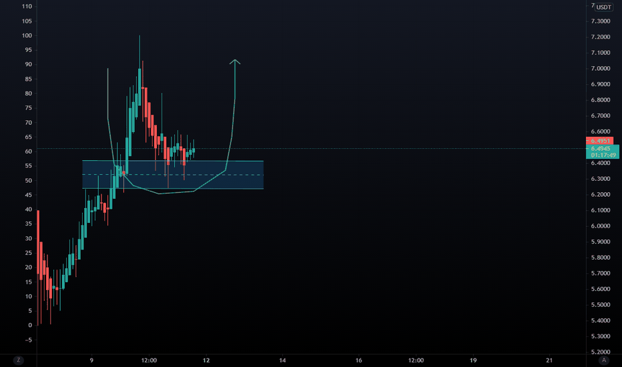Click the 6.6000 price axis label

tap(601, 131)
